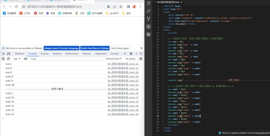Screen dimensions: 270x136
Task: Open 仓库 bookmark
Action: 38,13
